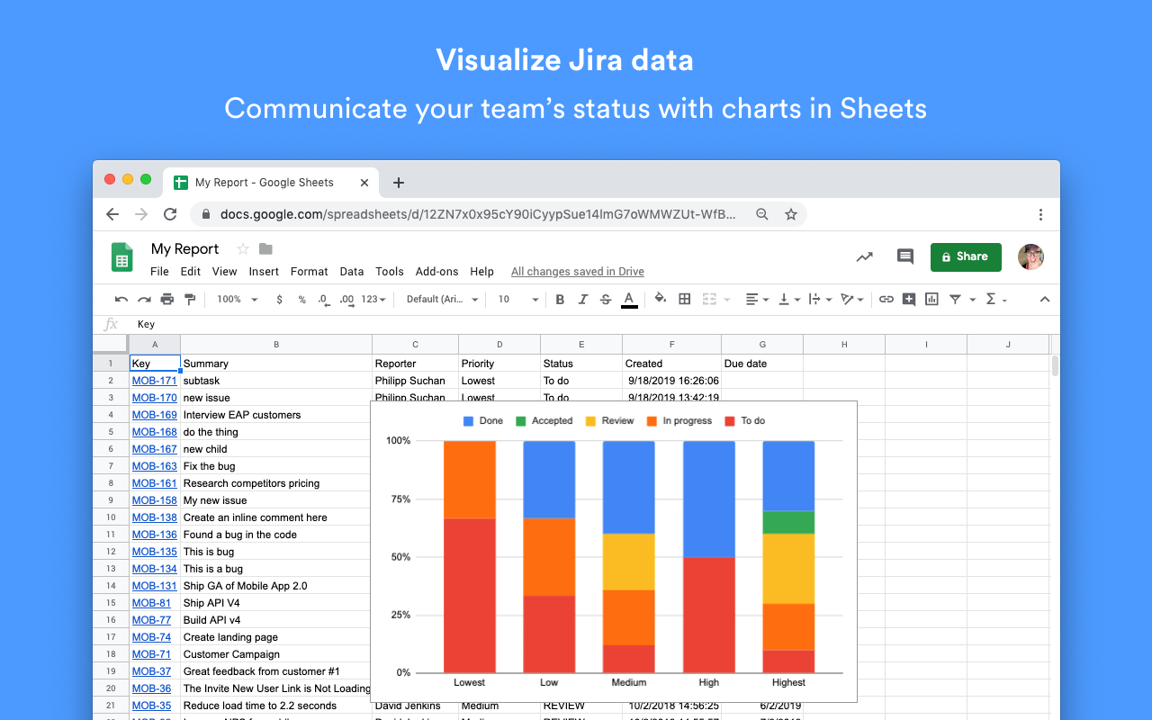
Task: Open the zoom level dropdown
Action: pyautogui.click(x=238, y=300)
